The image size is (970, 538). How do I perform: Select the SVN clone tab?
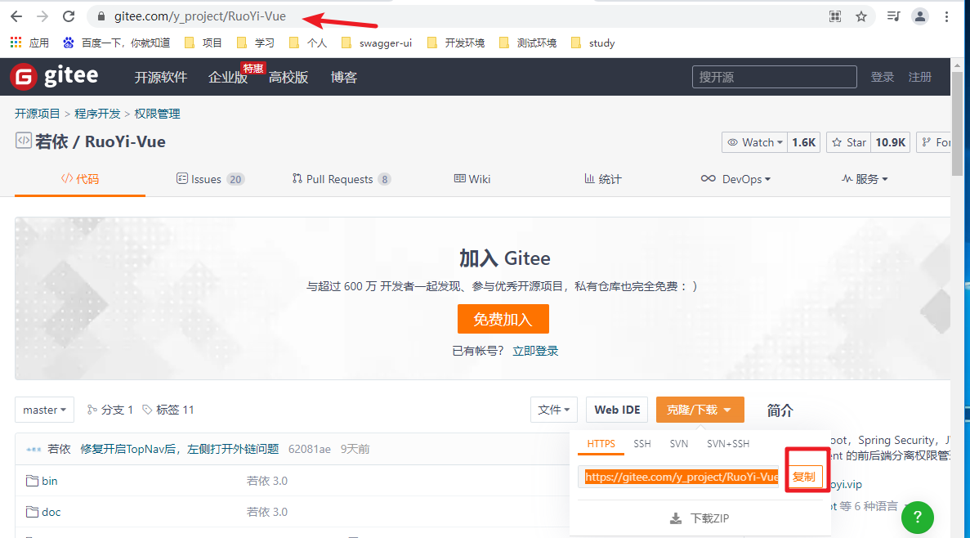(678, 444)
